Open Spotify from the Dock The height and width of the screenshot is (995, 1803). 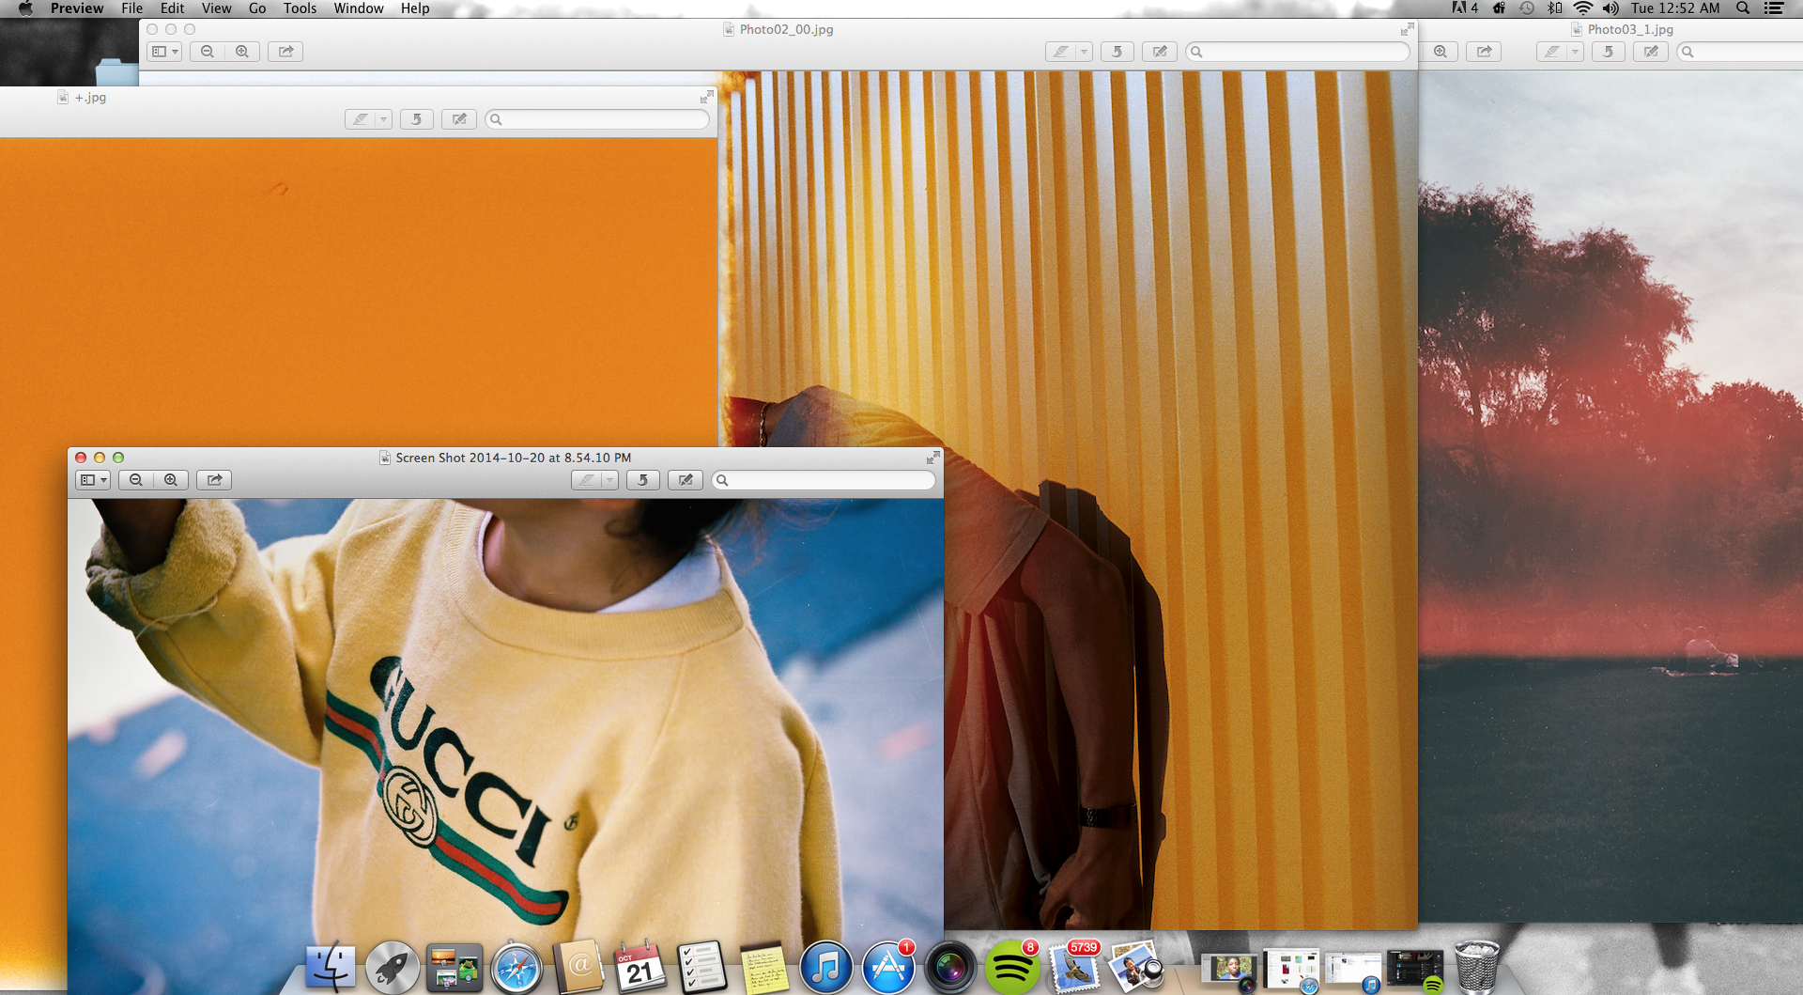1011,968
